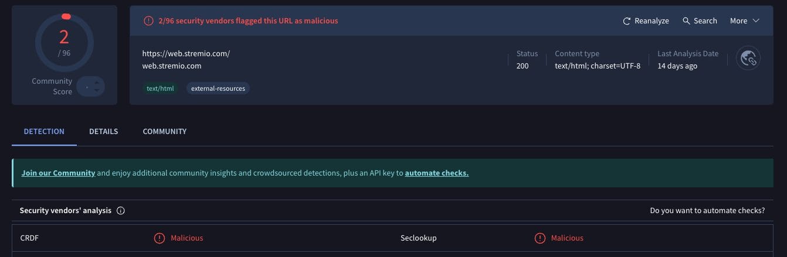Viewport: 787px width, 257px height.
Task: Follow the Join our Community link
Action: (x=58, y=173)
